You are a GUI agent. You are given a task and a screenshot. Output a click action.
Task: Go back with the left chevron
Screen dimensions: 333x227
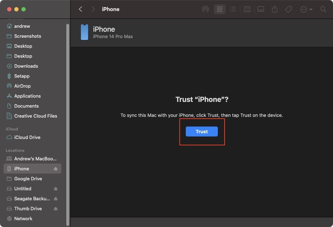[81, 9]
